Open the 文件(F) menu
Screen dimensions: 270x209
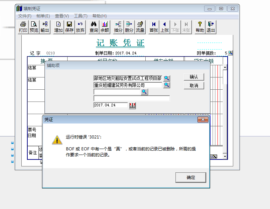[x=25, y=16]
